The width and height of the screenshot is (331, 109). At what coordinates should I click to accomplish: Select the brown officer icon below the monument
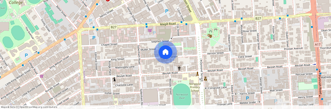[x=205, y=79]
